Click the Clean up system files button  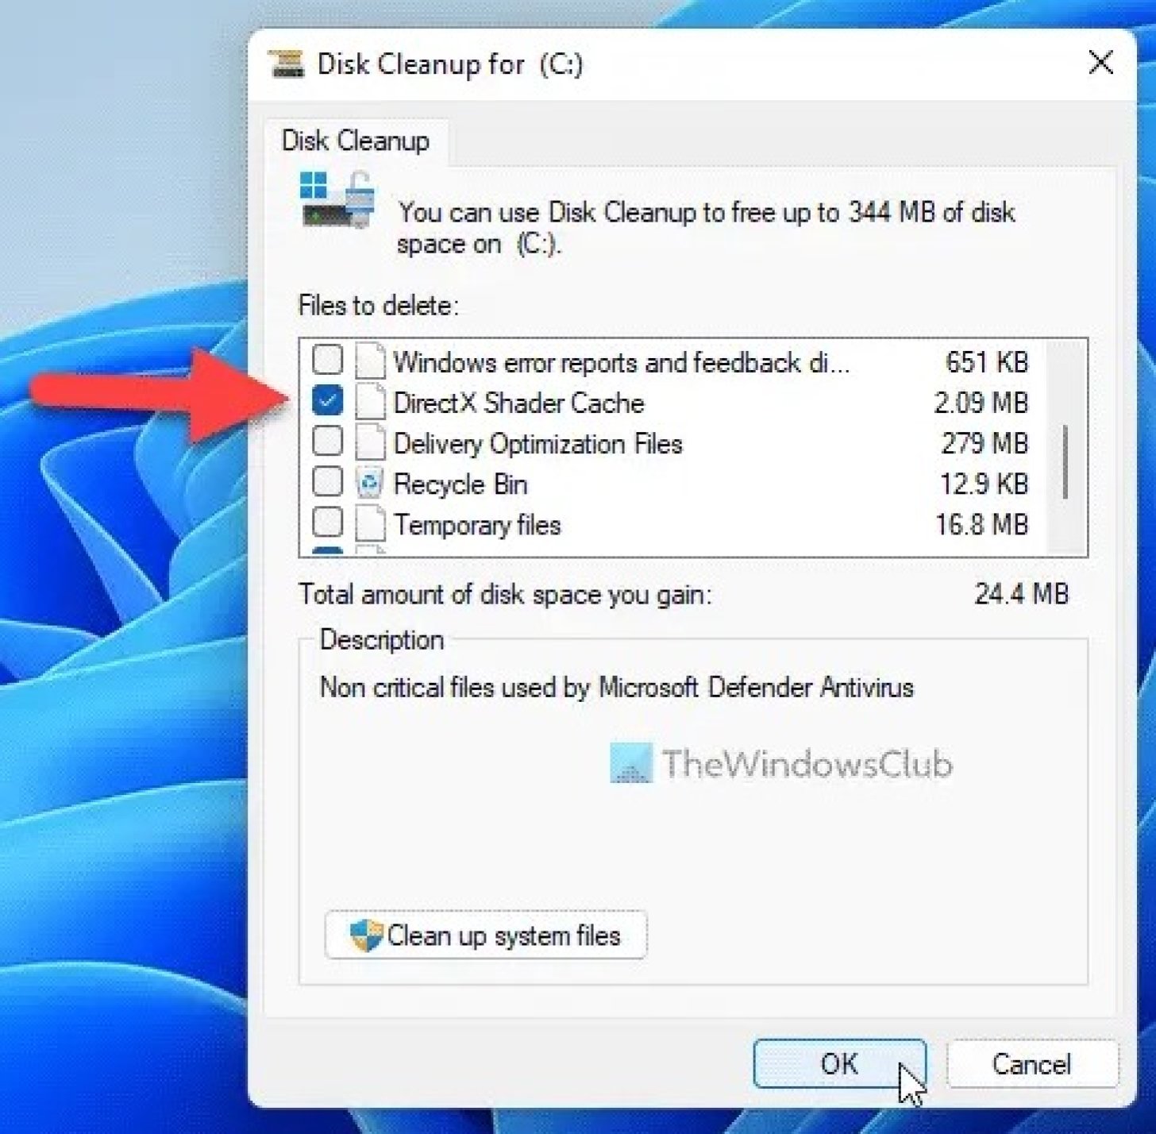486,935
